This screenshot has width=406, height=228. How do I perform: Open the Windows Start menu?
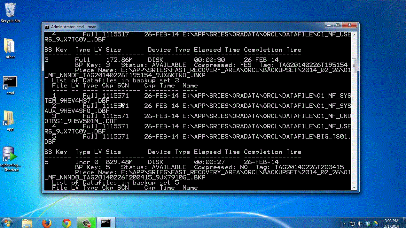pos(7,222)
